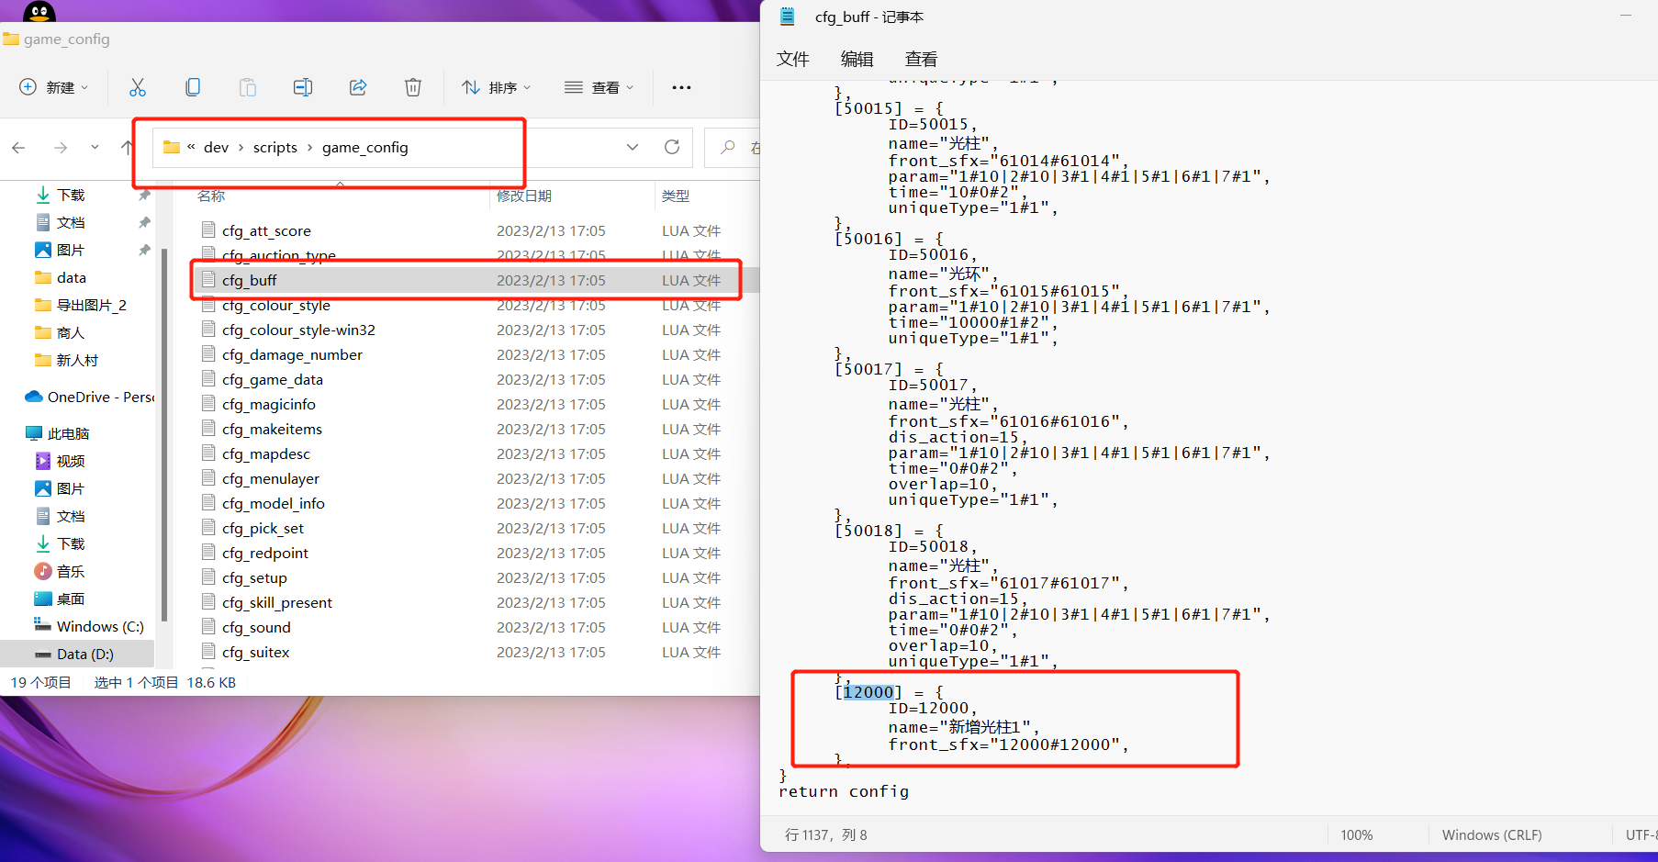Expand recent locations chevron beside forward arrow
The width and height of the screenshot is (1658, 862).
(95, 147)
